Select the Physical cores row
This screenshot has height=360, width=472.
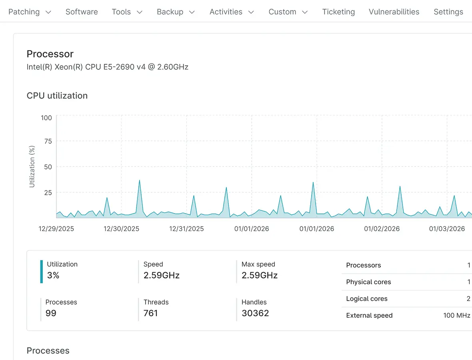[x=407, y=282]
